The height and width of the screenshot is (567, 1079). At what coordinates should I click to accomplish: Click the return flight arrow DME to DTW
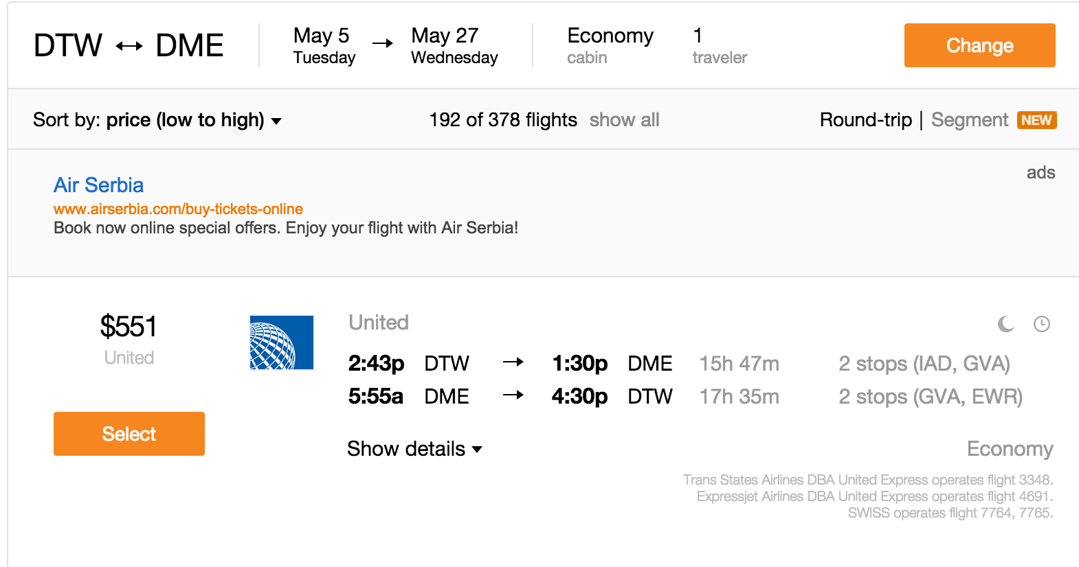pyautogui.click(x=513, y=395)
